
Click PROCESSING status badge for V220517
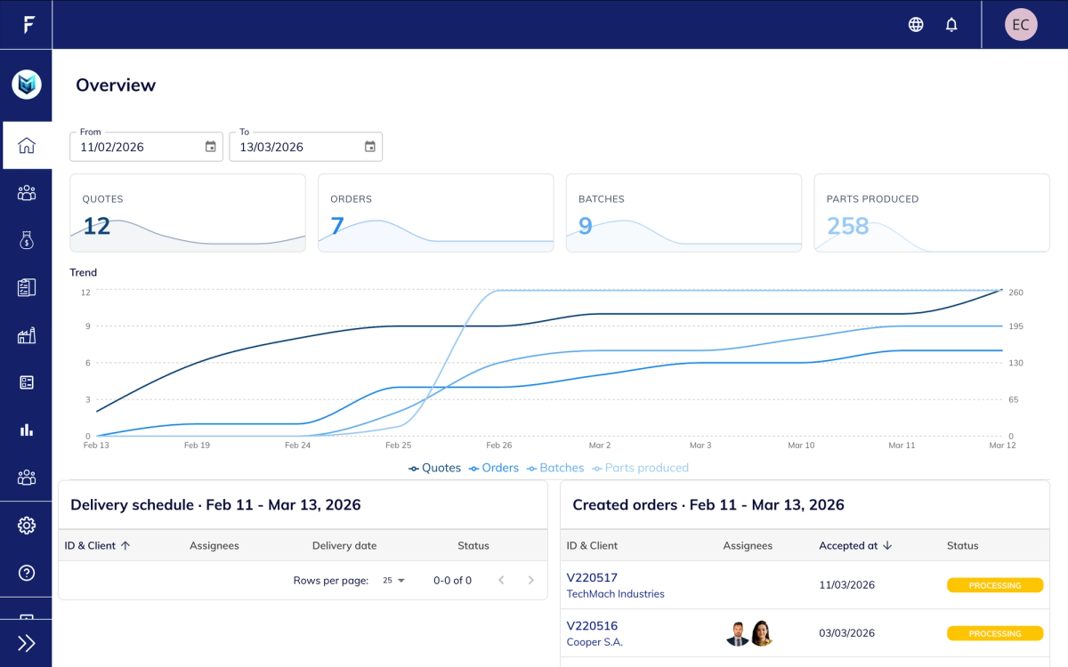point(995,585)
